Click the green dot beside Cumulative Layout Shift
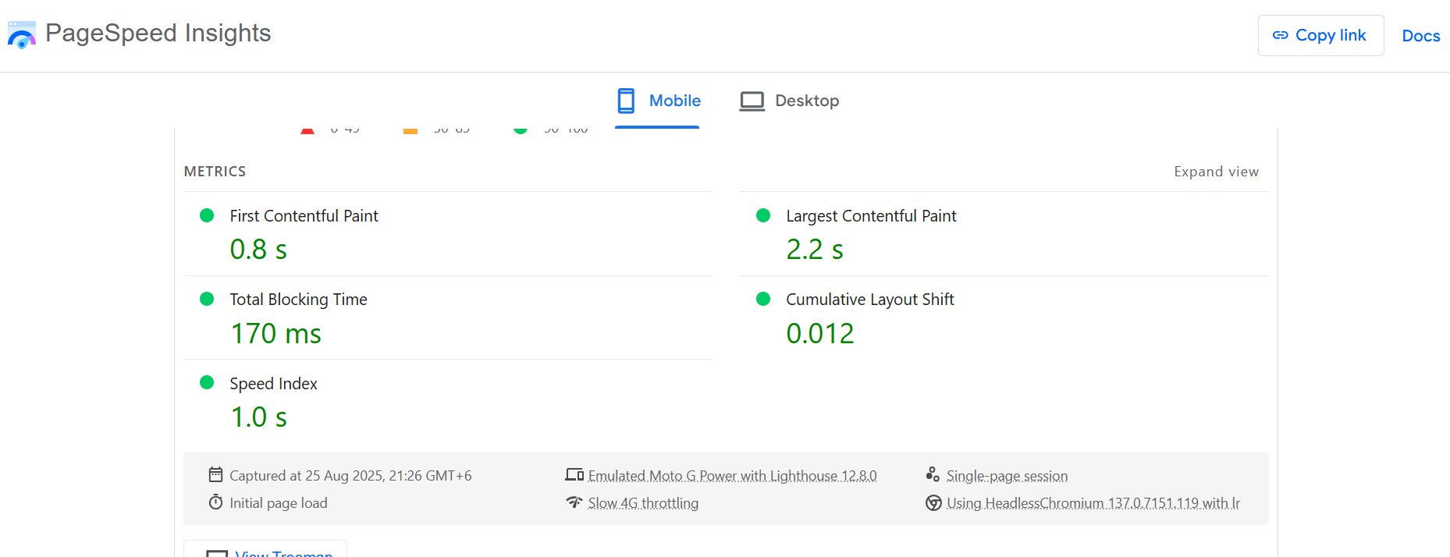 pyautogui.click(x=763, y=299)
